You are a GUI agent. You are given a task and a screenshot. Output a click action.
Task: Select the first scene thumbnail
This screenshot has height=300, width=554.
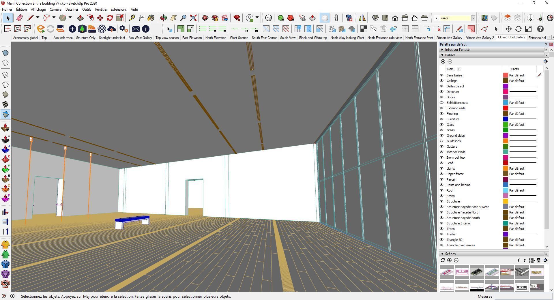pyautogui.click(x=447, y=272)
